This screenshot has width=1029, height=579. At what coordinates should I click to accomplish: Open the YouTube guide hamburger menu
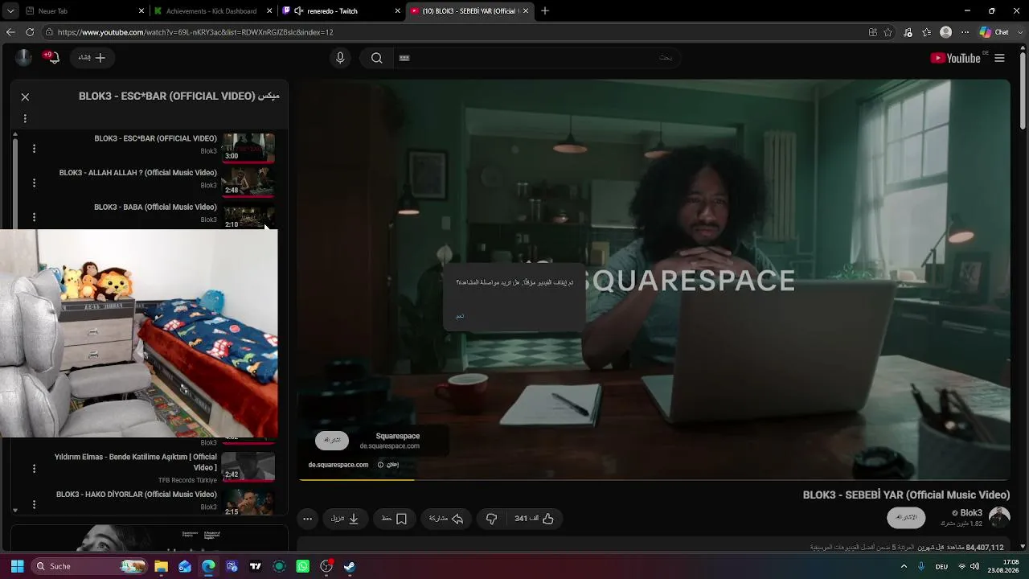[x=999, y=58]
